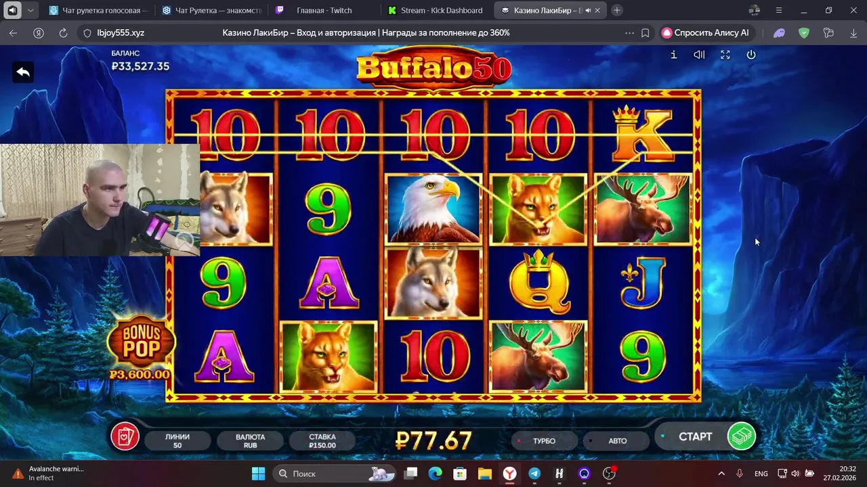Screen dimensions: 867x487
Task: Open the game info icon
Action: pos(673,55)
